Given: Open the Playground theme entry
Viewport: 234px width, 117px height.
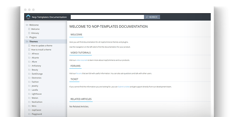Looking at the screenshot, I should [37, 114].
